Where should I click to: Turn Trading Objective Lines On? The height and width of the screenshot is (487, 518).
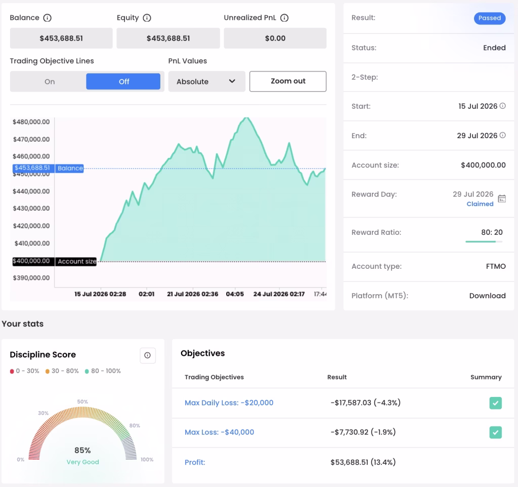click(50, 82)
